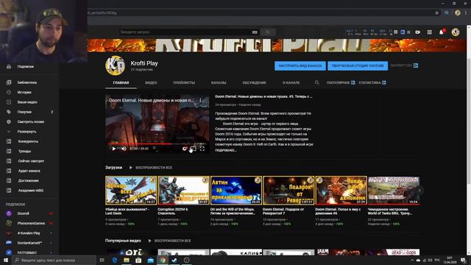Open Смотреть позже in the sidebar
471x265 pixels.
click(x=30, y=121)
